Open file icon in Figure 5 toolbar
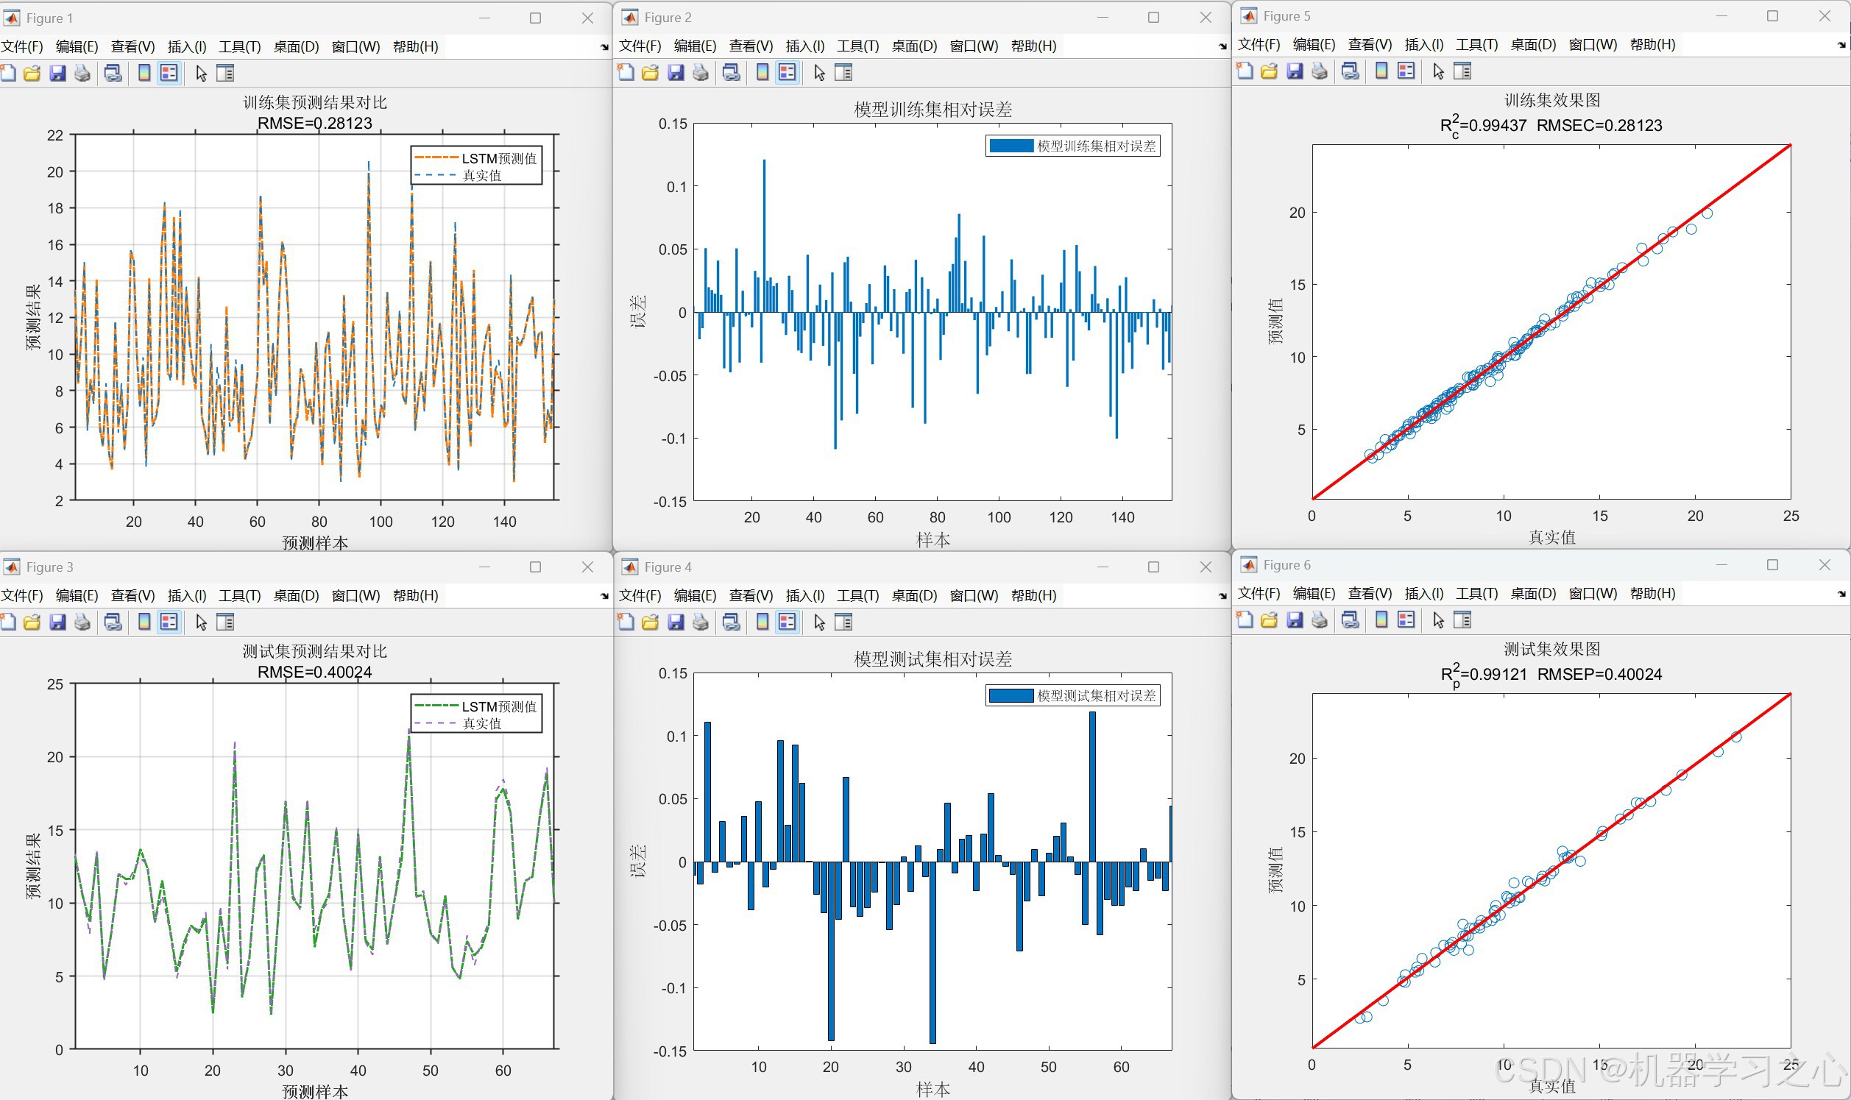 [x=1269, y=71]
